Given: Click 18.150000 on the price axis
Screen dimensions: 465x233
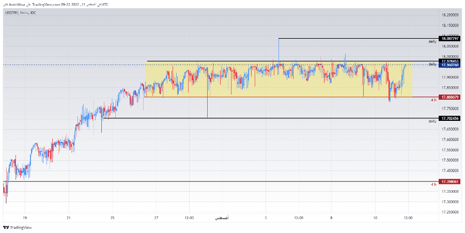Looking at the screenshot, I should coord(451,25).
